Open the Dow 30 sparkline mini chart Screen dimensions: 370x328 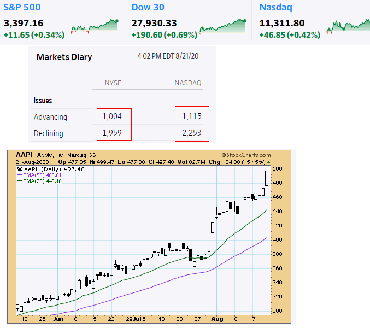(222, 26)
